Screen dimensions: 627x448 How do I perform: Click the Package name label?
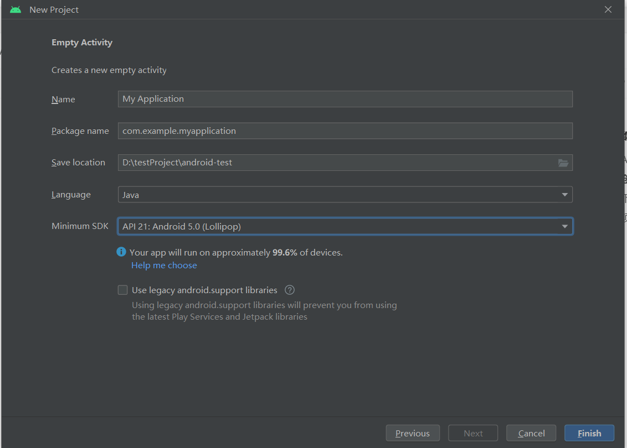click(x=80, y=132)
